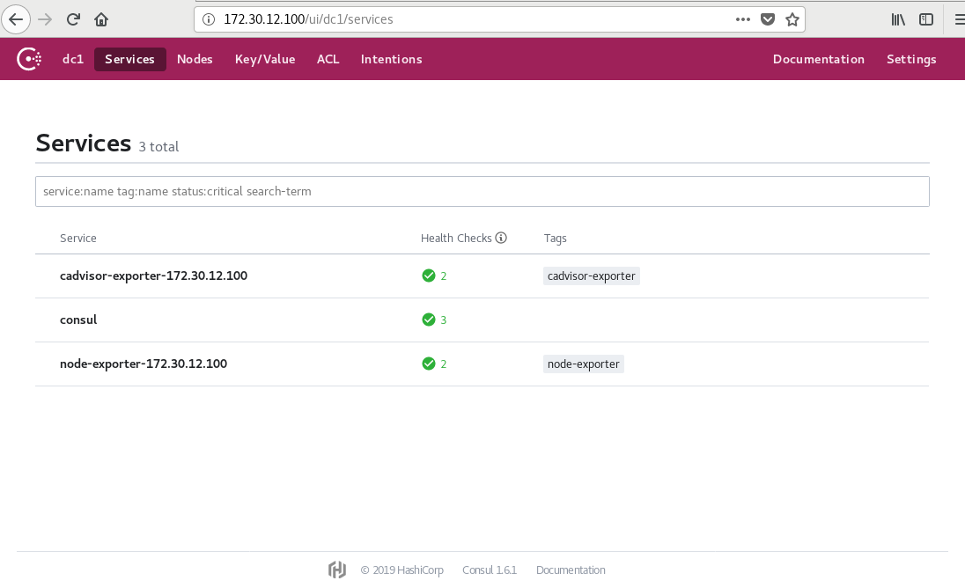Click the Tags column header

coord(555,239)
